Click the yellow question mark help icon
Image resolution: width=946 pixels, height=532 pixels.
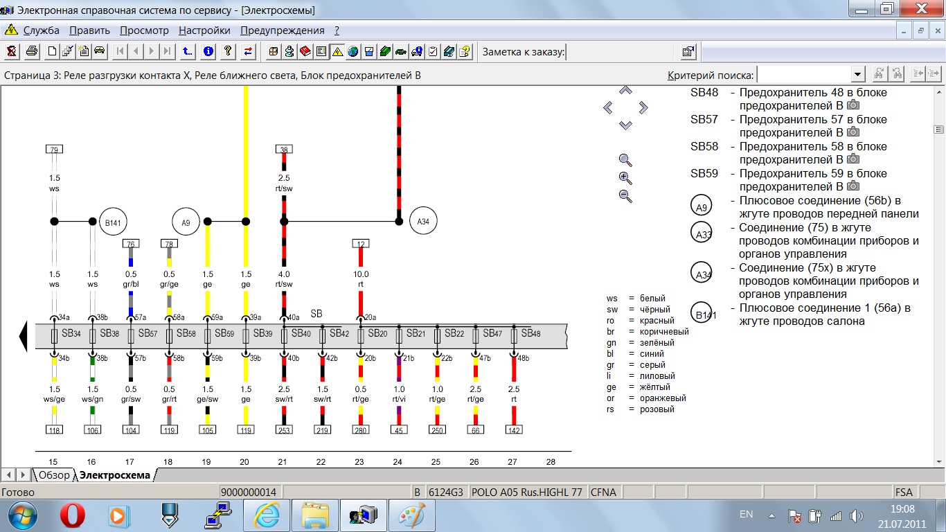click(228, 51)
